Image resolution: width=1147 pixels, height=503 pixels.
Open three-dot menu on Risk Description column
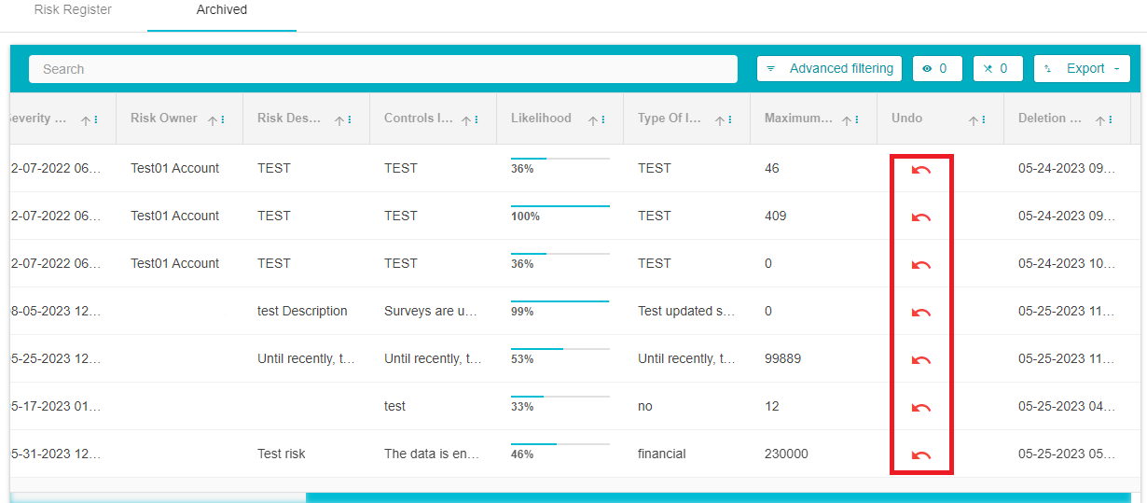click(350, 120)
